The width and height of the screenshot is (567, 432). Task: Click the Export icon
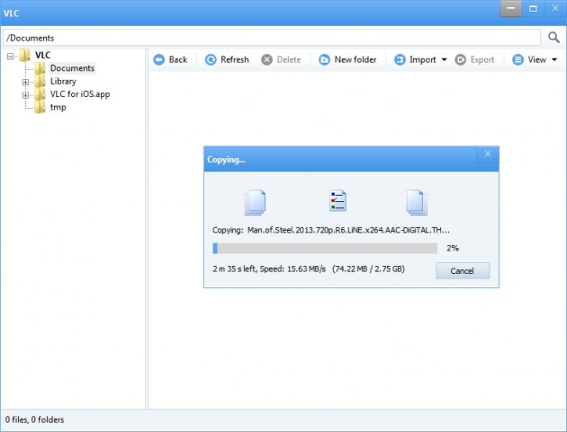click(460, 59)
